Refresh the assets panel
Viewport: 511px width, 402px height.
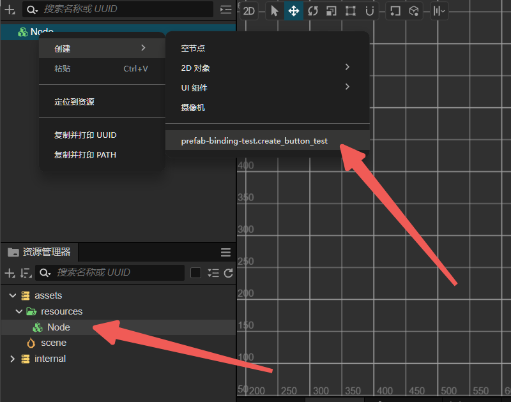(x=229, y=272)
